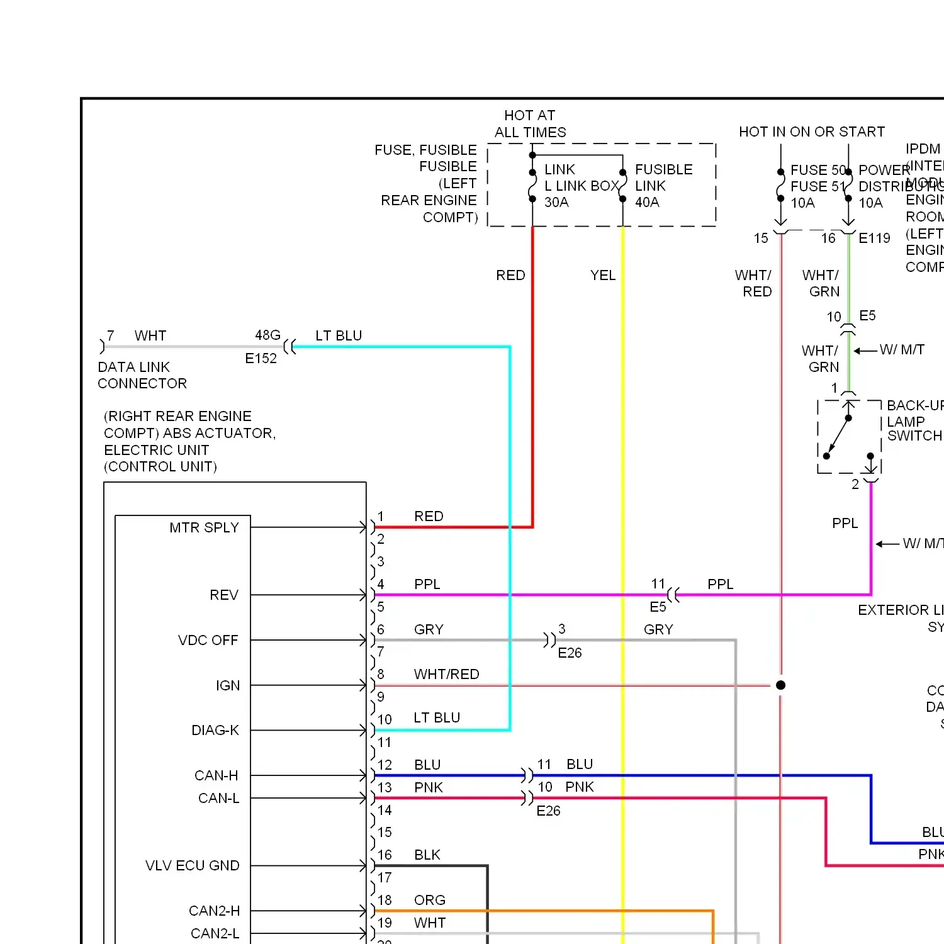
Task: Click the PNK label at pin 13
Action: (x=429, y=787)
